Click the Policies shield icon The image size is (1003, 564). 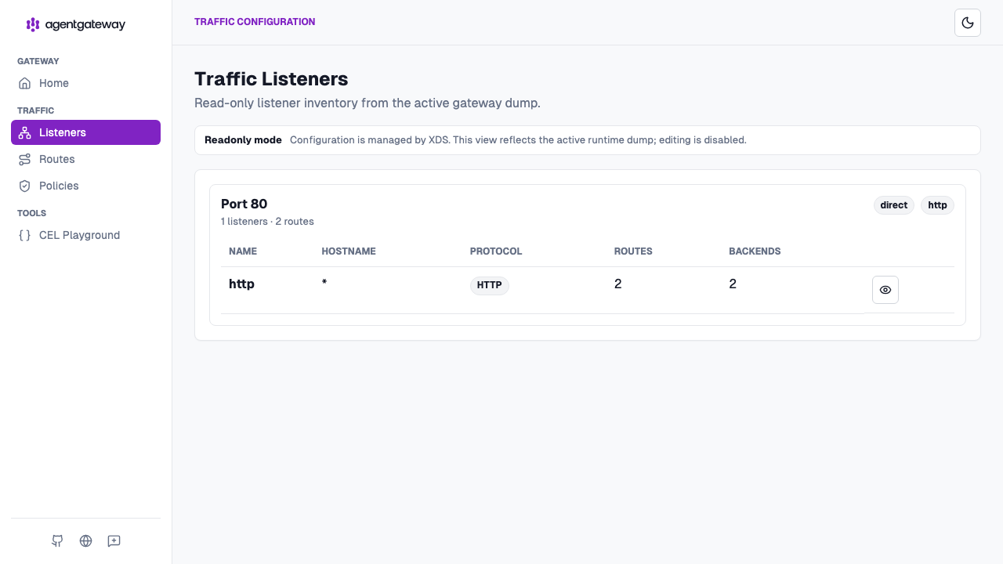point(25,186)
